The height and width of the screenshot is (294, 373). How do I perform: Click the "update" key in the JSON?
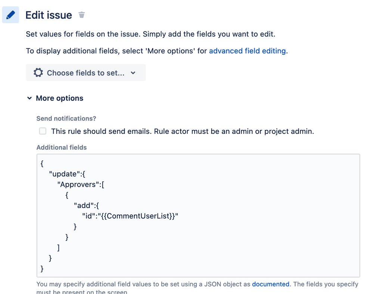coord(63,174)
